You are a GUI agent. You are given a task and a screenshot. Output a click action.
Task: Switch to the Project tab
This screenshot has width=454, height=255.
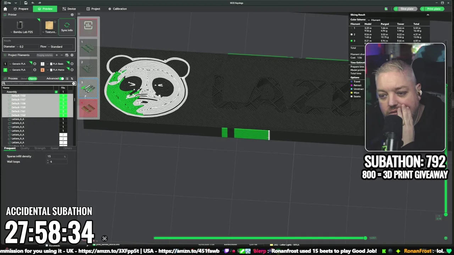93,9
